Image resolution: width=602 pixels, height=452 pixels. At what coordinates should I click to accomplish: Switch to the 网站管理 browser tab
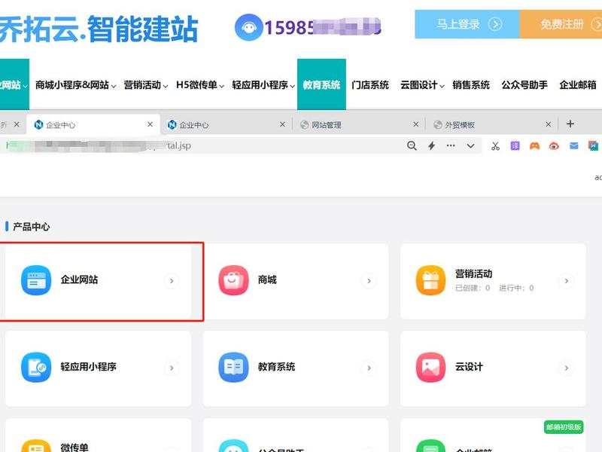(359, 124)
